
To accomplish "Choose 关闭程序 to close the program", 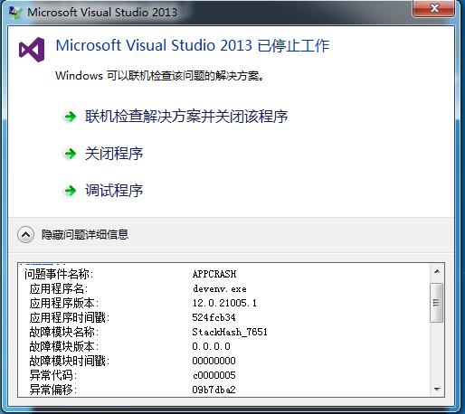I will [114, 154].
